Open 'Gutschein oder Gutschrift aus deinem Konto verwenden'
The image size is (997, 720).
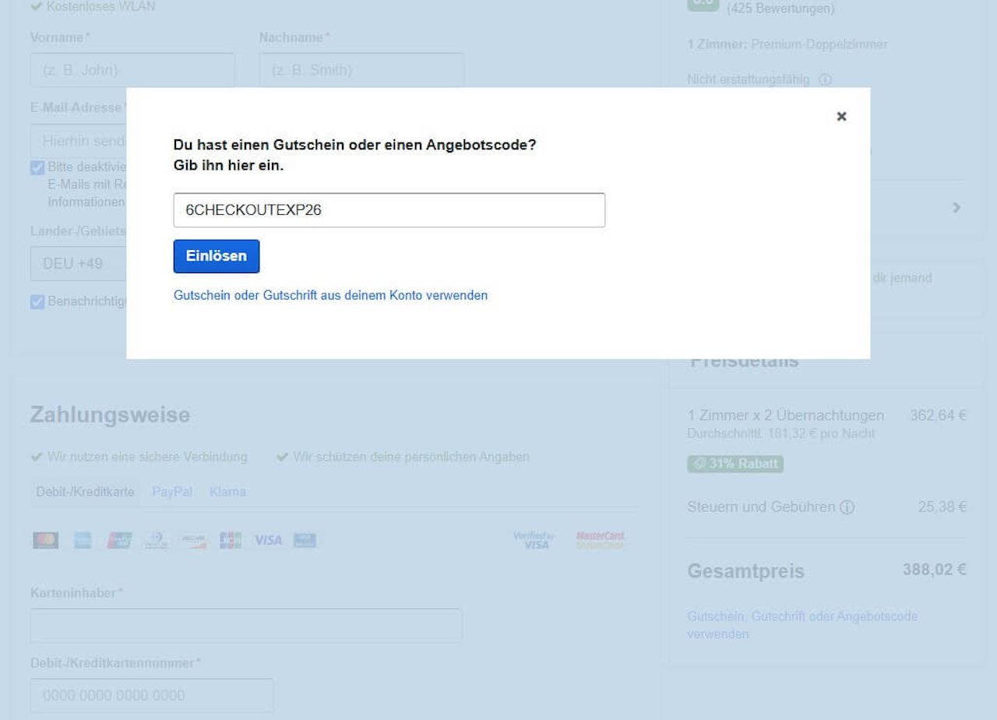(x=330, y=295)
